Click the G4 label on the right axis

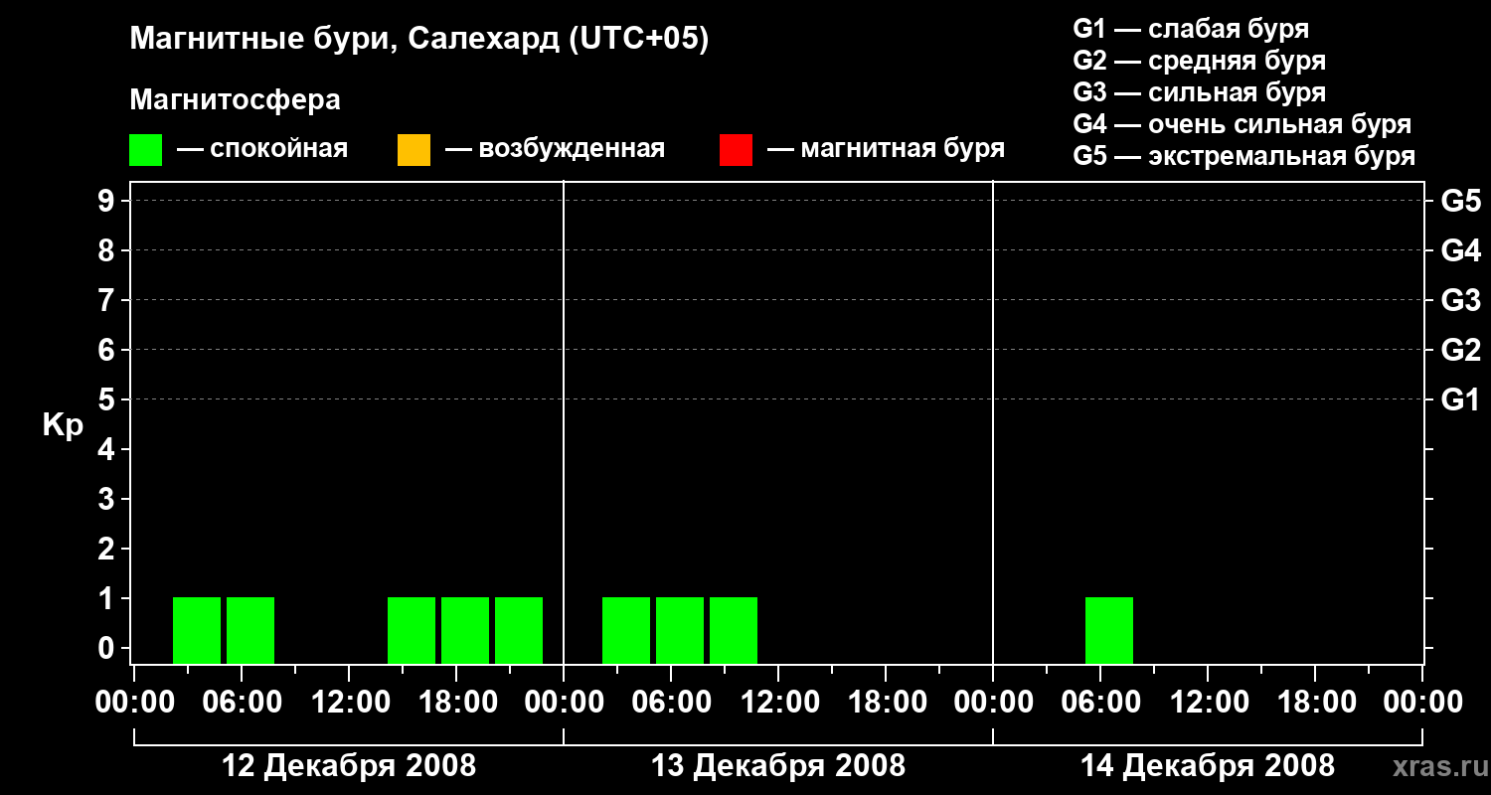coord(1461,250)
